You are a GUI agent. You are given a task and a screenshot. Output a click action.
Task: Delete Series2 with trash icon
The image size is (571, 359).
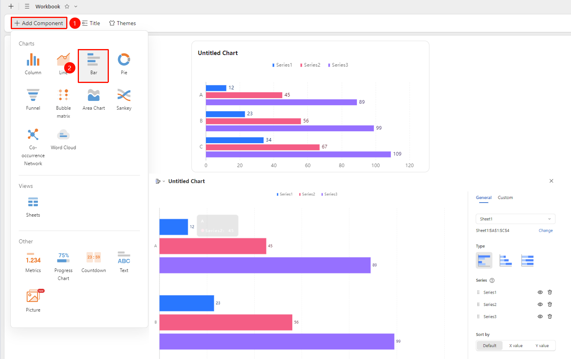549,304
